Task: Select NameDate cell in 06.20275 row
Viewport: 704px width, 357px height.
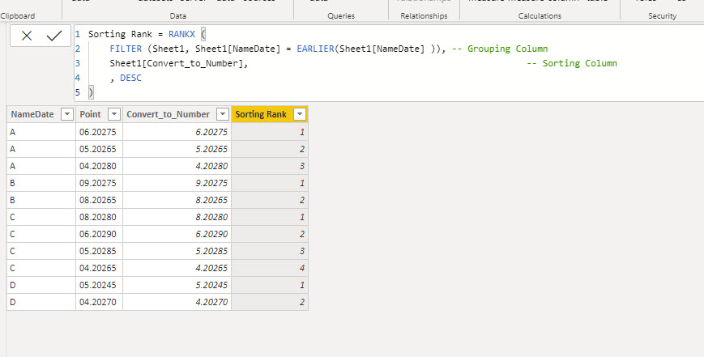Action: [41, 132]
